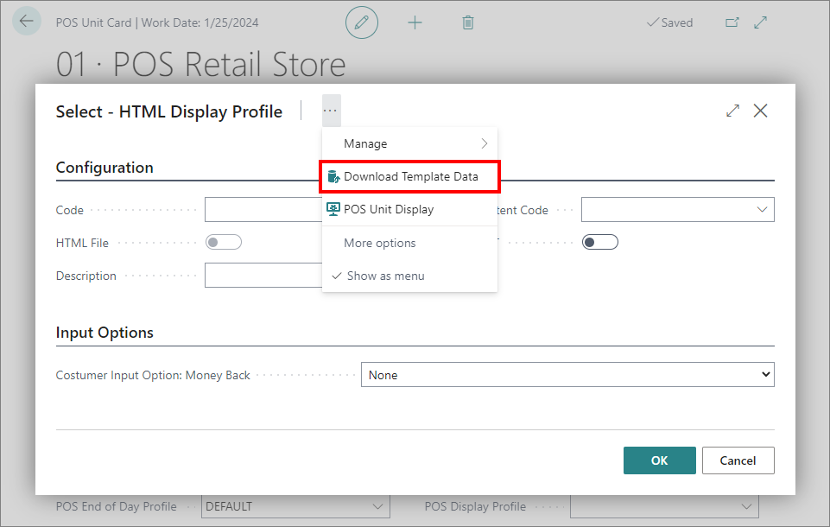Click the Download Template Data database icon

click(333, 176)
